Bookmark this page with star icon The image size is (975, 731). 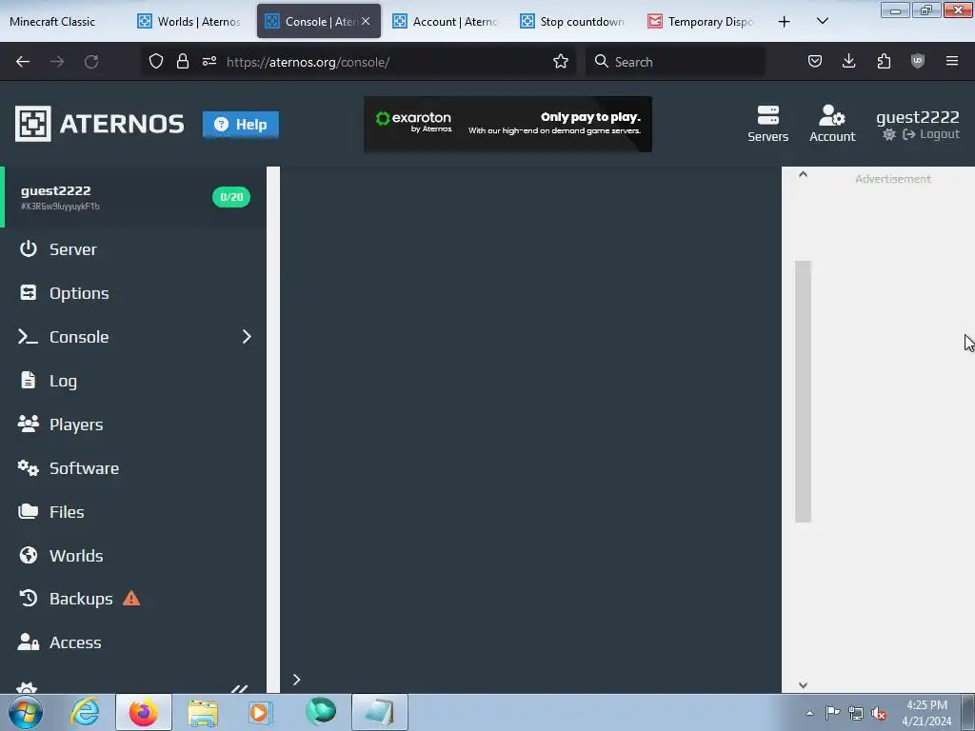pos(560,61)
